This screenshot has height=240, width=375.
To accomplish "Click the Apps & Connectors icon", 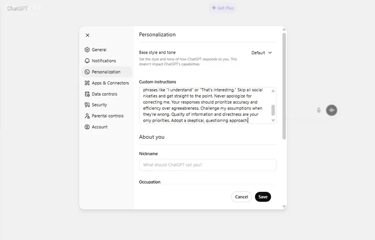I will click(x=87, y=83).
